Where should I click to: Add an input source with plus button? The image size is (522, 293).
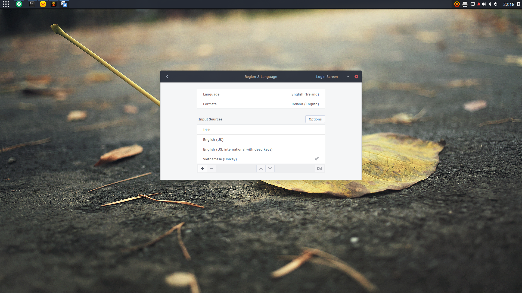[203, 168]
